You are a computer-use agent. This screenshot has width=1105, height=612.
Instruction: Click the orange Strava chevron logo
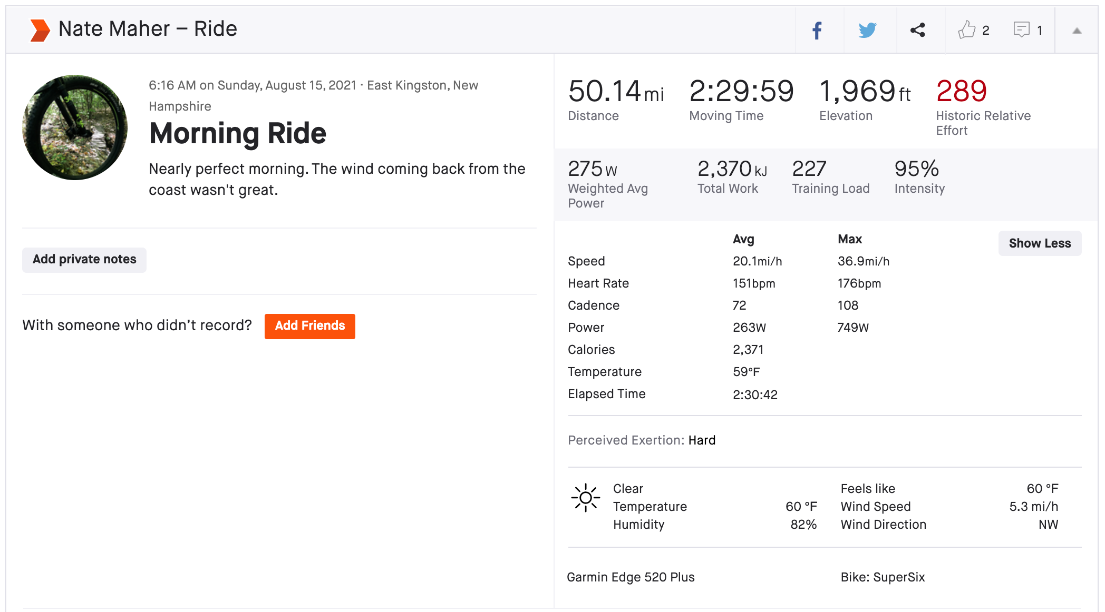40,30
